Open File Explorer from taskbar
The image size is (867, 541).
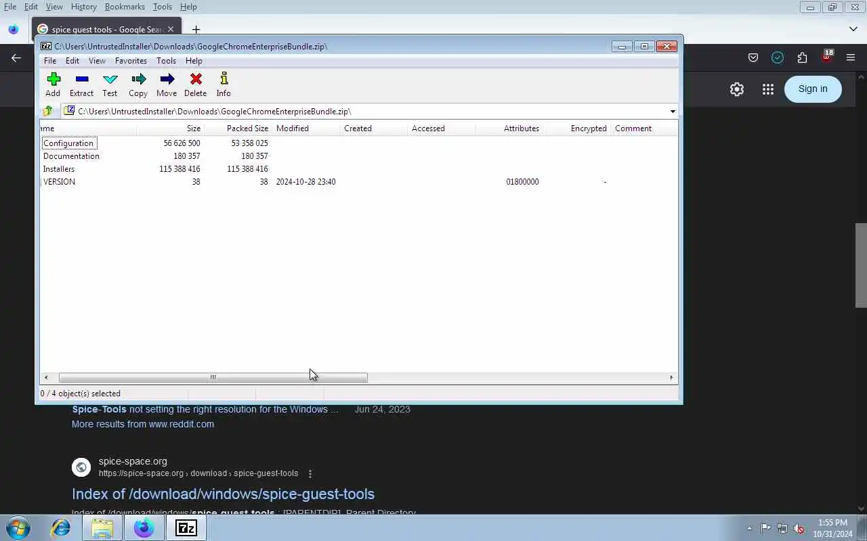tap(102, 527)
